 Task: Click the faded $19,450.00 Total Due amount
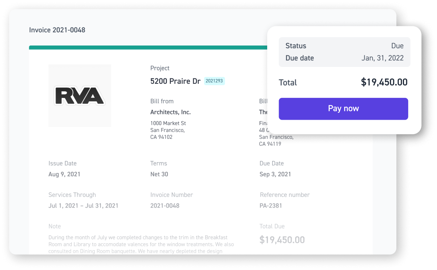(x=282, y=240)
